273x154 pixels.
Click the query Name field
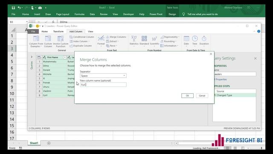[x=235, y=74]
